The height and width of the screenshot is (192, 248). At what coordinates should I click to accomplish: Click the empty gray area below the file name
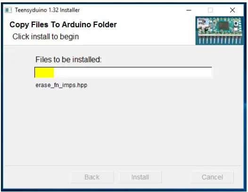point(124,126)
